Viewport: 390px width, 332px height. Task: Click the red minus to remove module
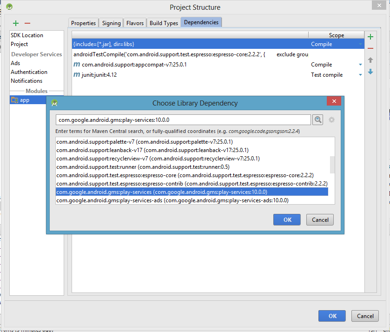tap(27, 23)
